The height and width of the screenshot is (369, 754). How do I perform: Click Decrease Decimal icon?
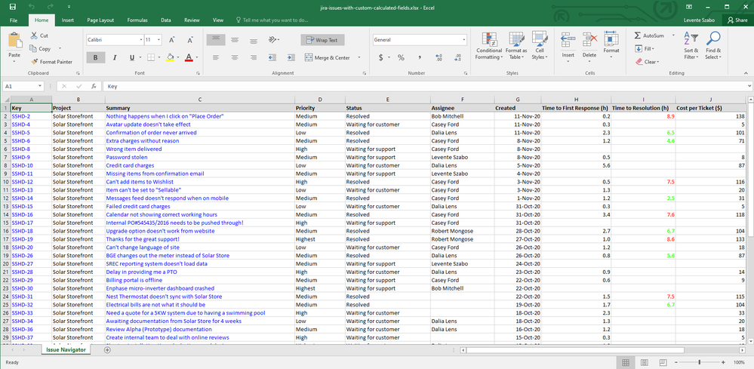[x=457, y=57]
